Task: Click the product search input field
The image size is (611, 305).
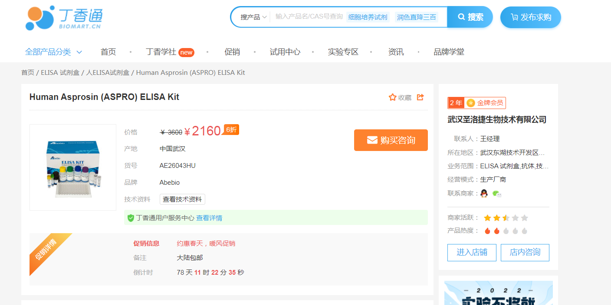Action: (309, 17)
